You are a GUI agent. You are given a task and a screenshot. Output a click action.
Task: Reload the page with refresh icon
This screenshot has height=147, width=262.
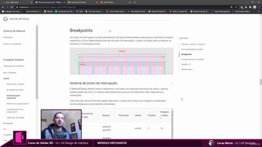12,7
